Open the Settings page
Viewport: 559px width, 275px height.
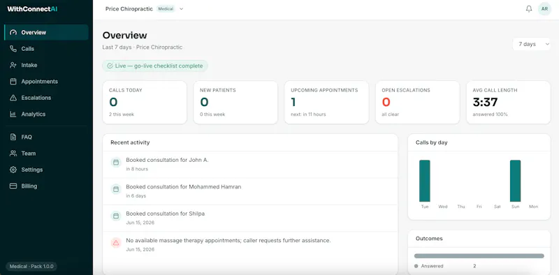[46, 170]
